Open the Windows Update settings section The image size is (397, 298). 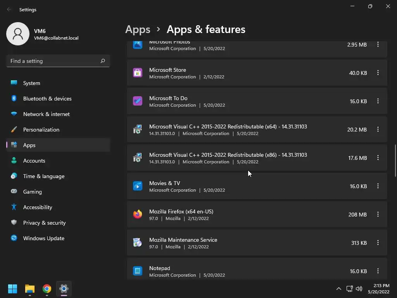44,238
